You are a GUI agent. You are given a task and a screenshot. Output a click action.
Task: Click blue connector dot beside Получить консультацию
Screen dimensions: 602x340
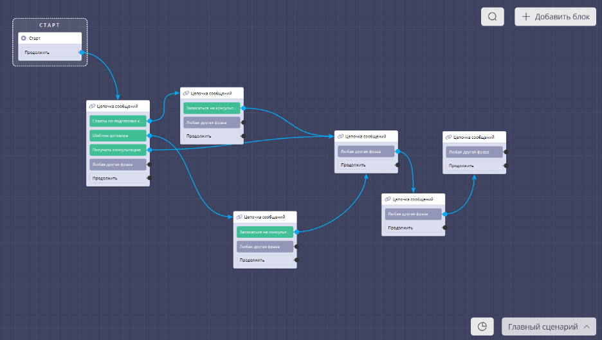[149, 150]
